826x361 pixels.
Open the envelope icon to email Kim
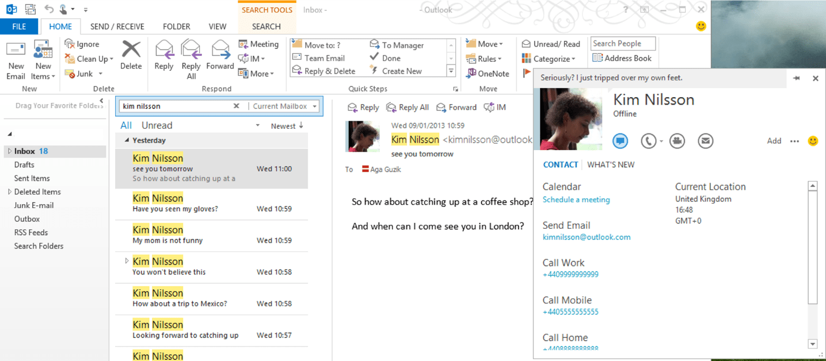(x=705, y=141)
